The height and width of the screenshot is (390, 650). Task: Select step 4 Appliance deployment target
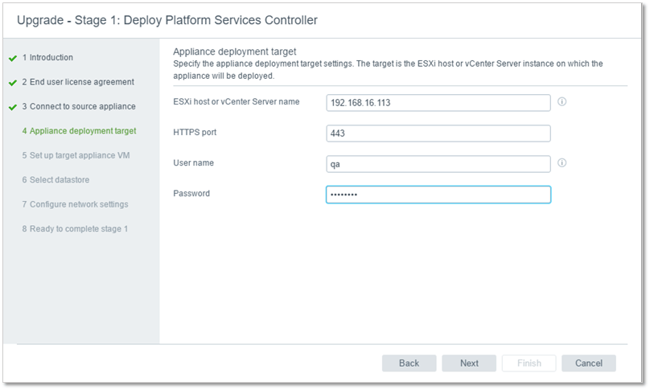coord(79,131)
